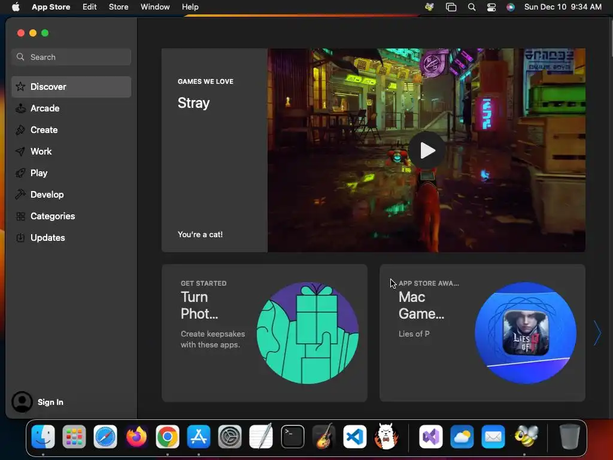Launch Safari from the Dock
The width and height of the screenshot is (613, 460).
point(105,437)
